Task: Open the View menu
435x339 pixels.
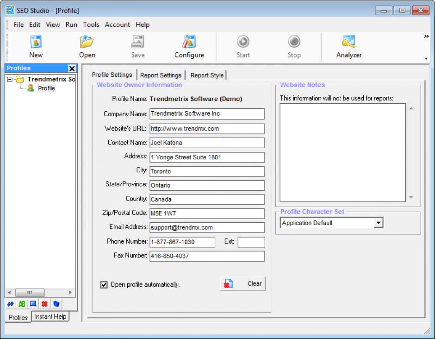Action: coord(53,25)
